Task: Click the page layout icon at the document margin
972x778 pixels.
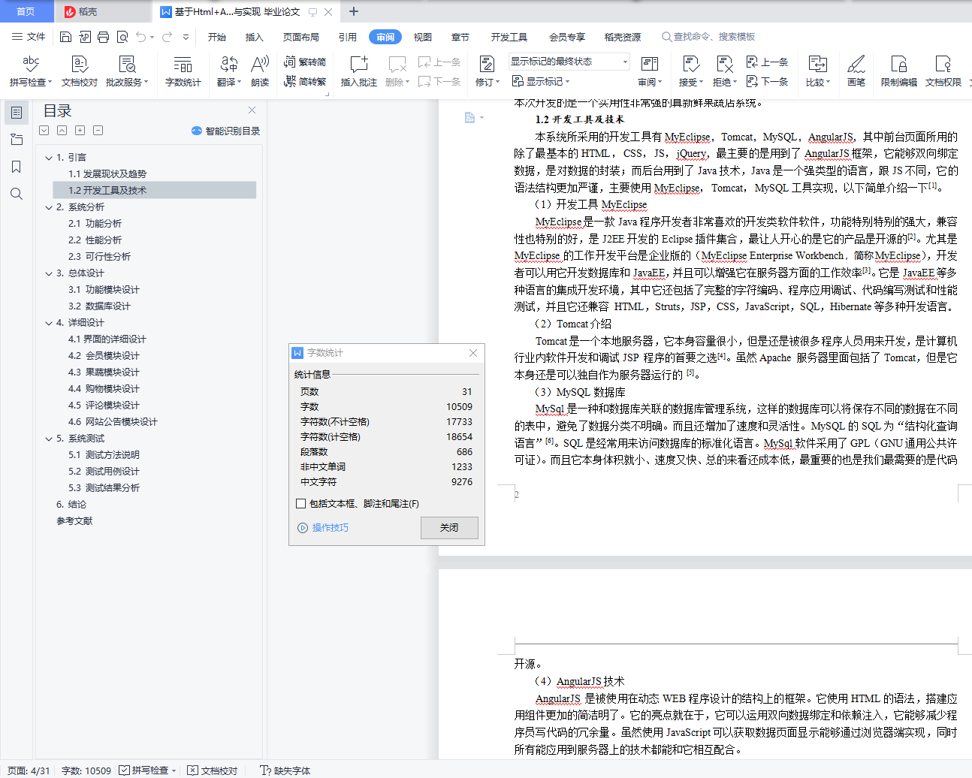Action: click(470, 117)
